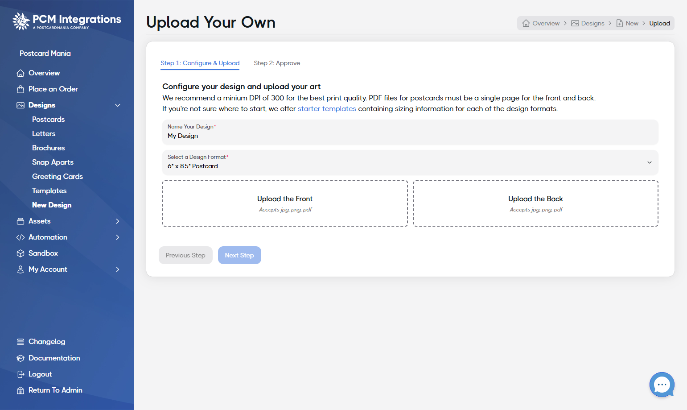The image size is (687, 410).
Task: Collapse the Designs sidebar section chevron
Action: tap(118, 105)
